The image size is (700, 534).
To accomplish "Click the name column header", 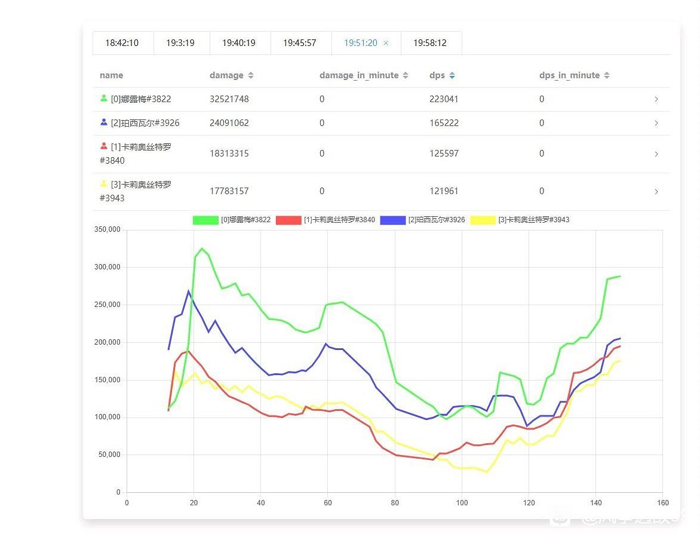I will point(111,75).
